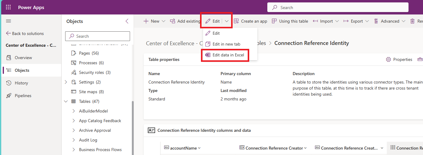Click the Properties gear icon
This screenshot has height=155, width=423.
tap(389, 59)
